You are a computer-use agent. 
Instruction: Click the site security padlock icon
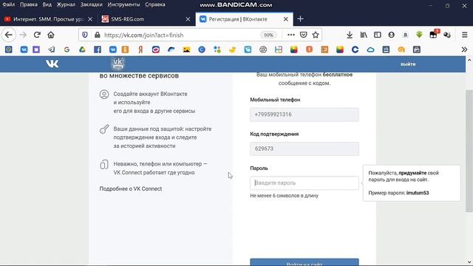tap(97, 35)
